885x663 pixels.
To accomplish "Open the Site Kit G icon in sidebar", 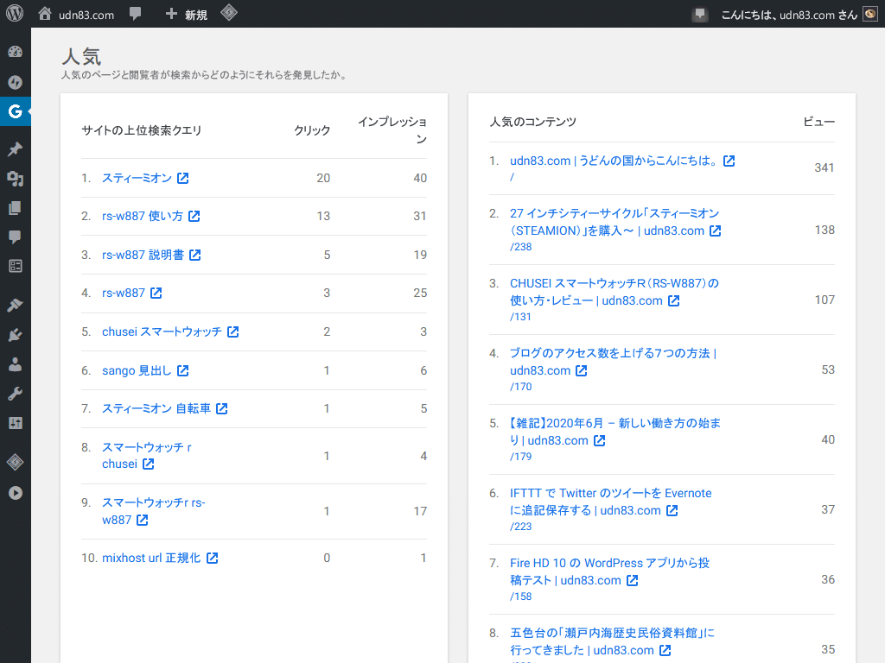I will pos(16,111).
